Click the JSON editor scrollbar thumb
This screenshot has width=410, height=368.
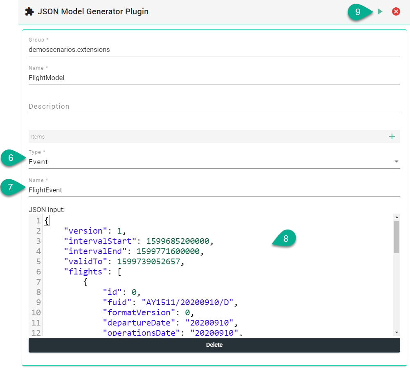[x=396, y=237]
